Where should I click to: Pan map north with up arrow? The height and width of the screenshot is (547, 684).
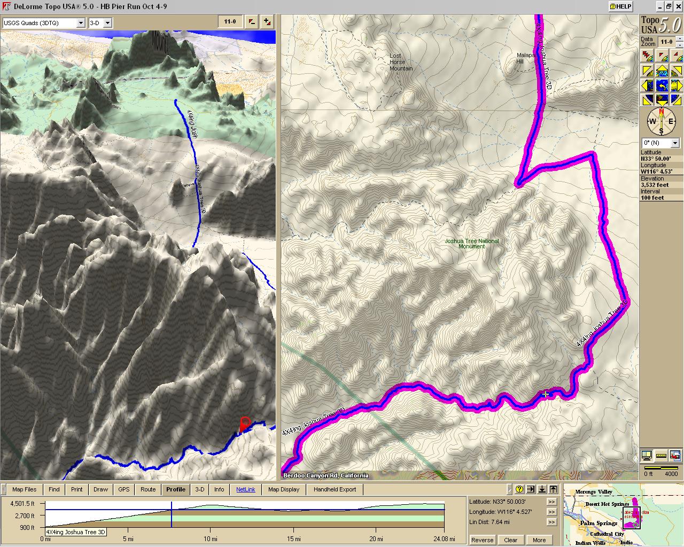tap(662, 71)
